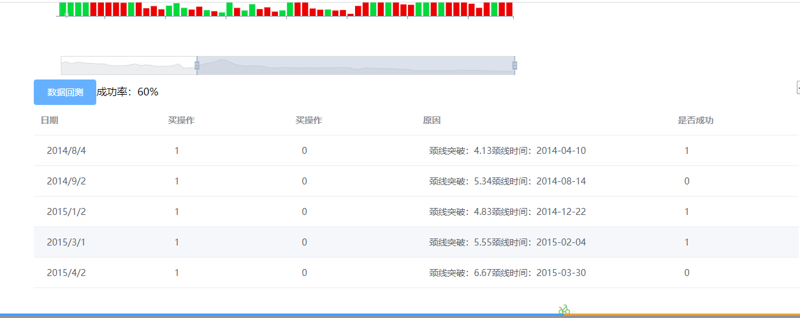Click reason 颈线突破：4.83颈线时间：2014-12-22
This screenshot has width=800, height=318.
pyautogui.click(x=507, y=212)
